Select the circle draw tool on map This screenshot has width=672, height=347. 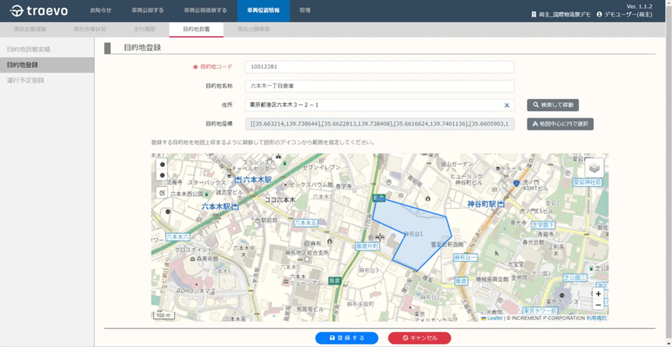point(162,176)
